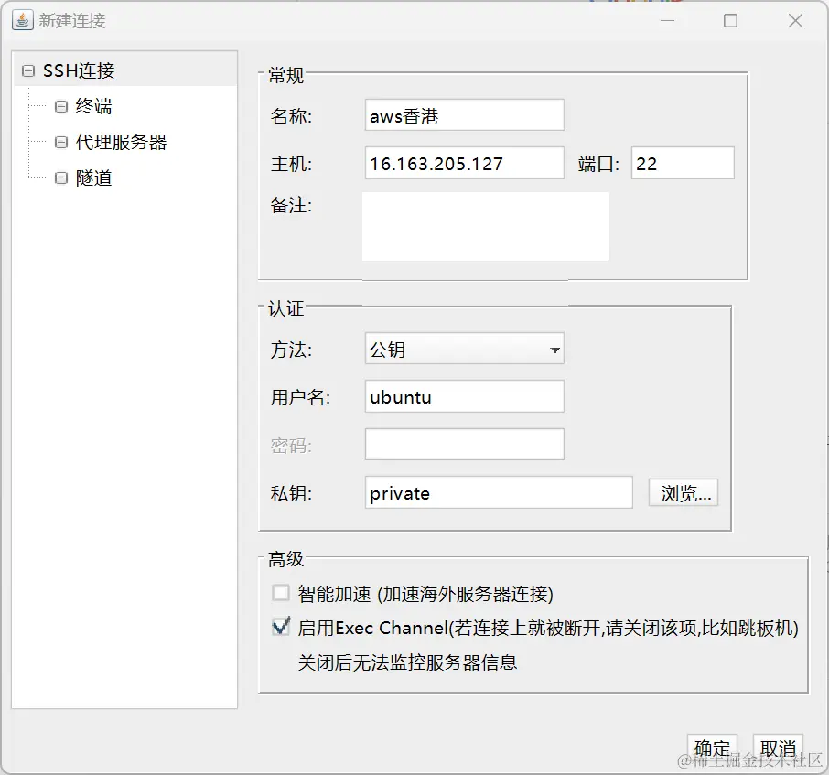Close the 新建连接 dialog
Screen dimensions: 829x775
point(795,21)
